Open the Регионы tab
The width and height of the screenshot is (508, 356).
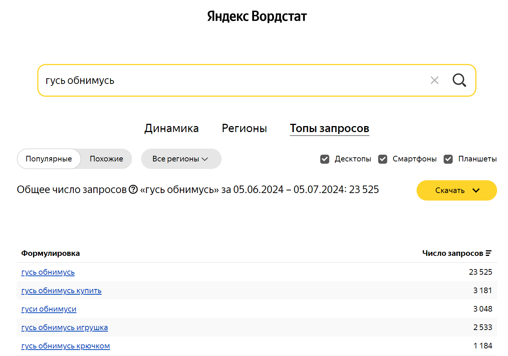click(x=244, y=128)
